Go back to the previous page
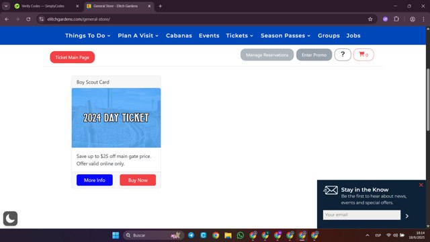 tap(7, 19)
